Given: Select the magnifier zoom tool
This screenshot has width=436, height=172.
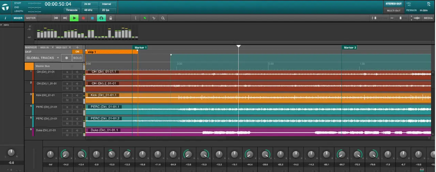Looking at the screenshot, I should [x=162, y=18].
